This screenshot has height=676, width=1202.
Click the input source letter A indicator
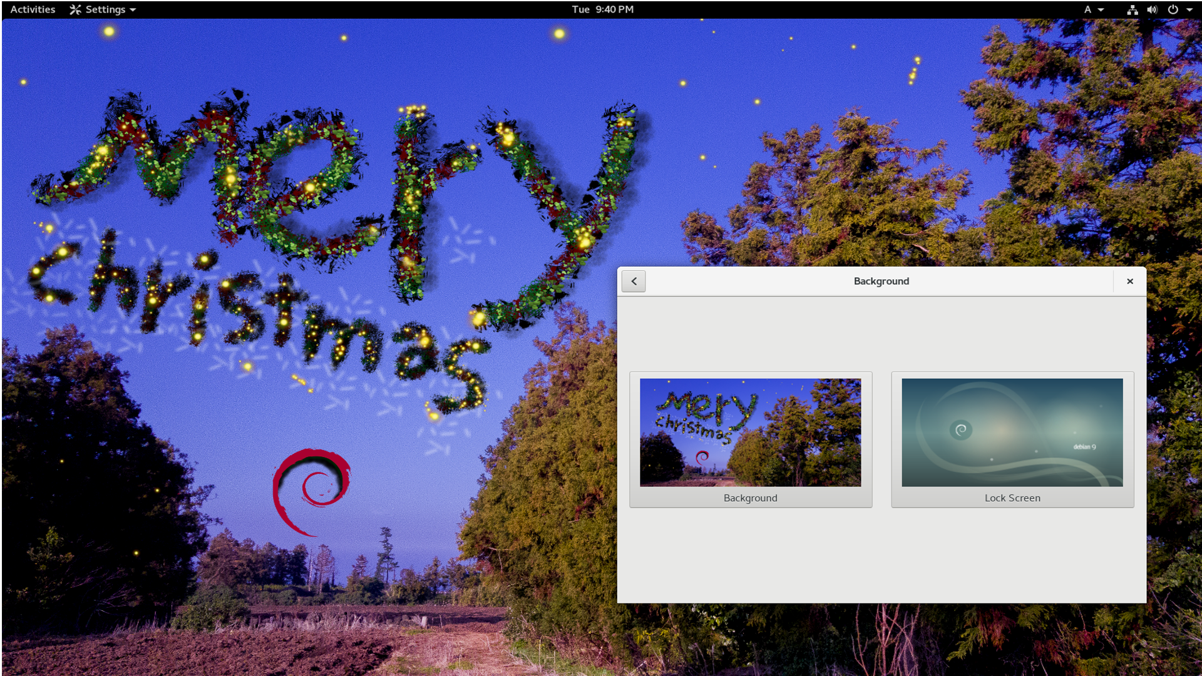tap(1087, 9)
